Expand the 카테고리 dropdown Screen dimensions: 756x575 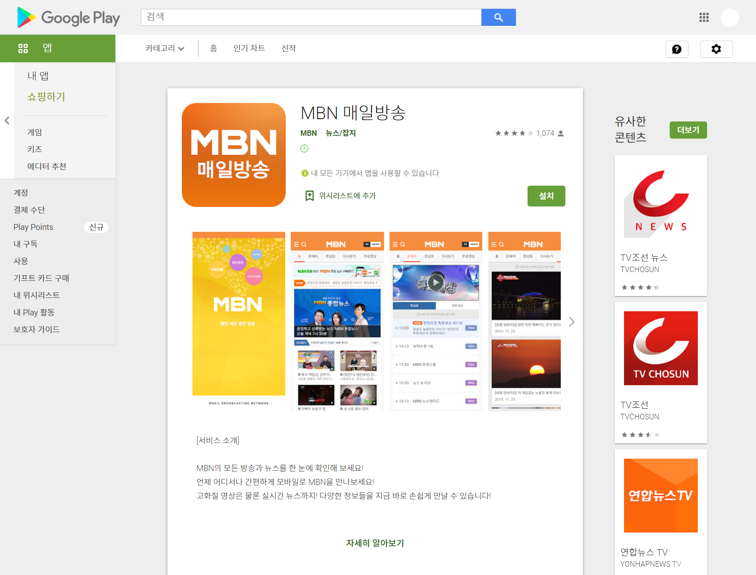coord(165,48)
